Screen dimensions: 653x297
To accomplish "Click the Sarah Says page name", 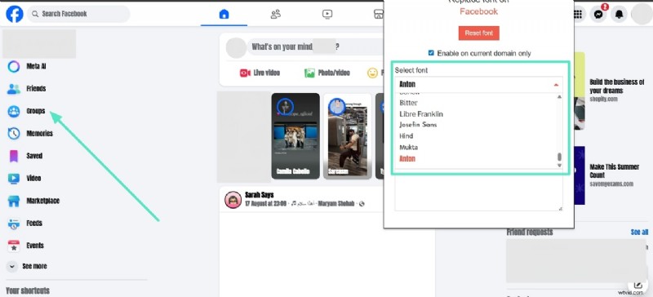I will [x=260, y=195].
